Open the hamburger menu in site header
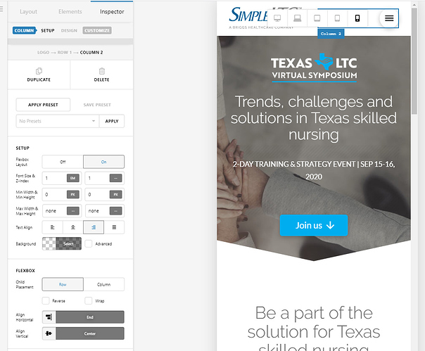Image resolution: width=425 pixels, height=351 pixels. [389, 18]
